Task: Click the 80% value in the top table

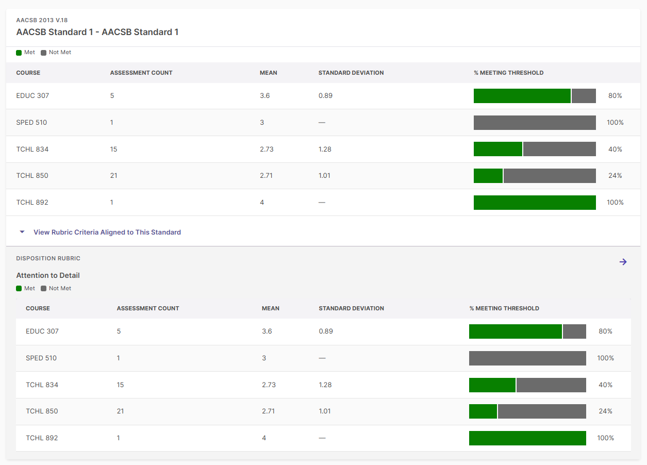Action: (x=615, y=96)
